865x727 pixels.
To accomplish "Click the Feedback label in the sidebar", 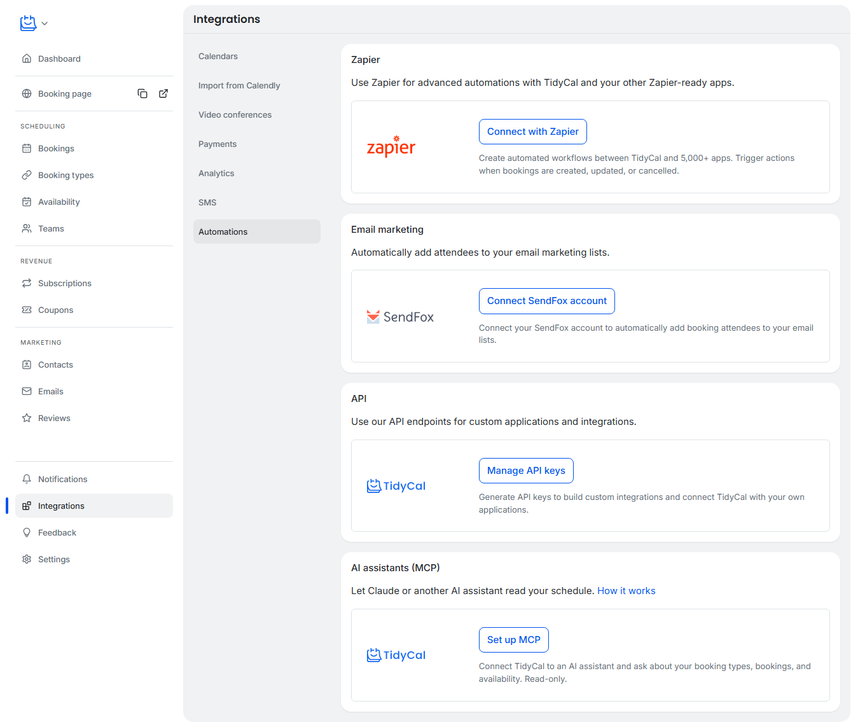I will tap(57, 532).
